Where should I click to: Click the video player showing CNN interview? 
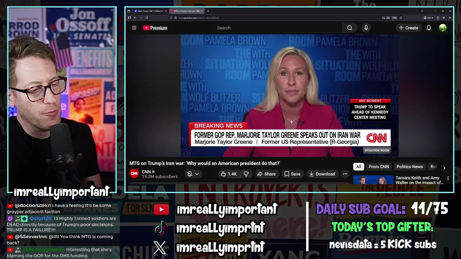click(x=289, y=96)
